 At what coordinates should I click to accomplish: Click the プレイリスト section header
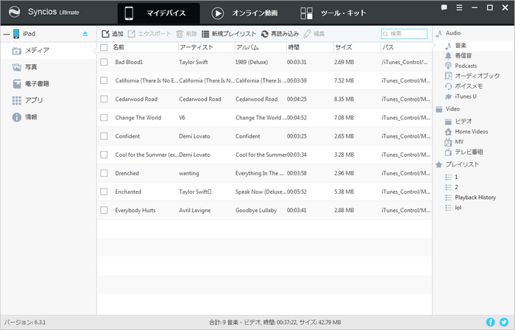458,164
